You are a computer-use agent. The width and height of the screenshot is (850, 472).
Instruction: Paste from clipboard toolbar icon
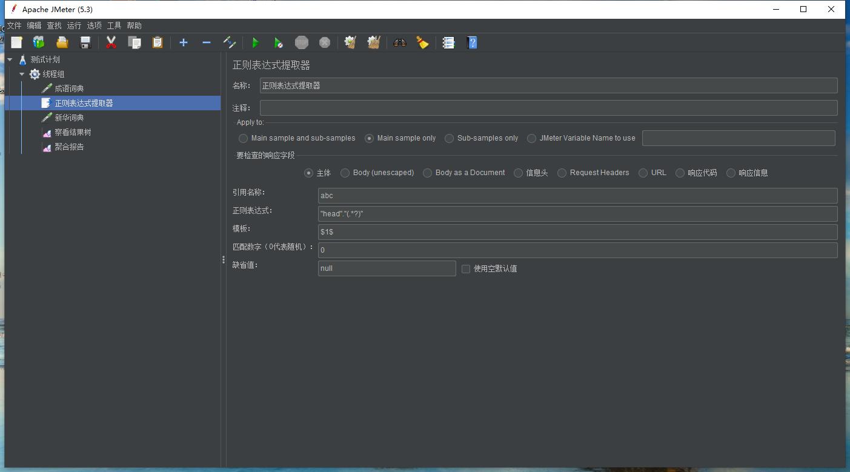(158, 42)
